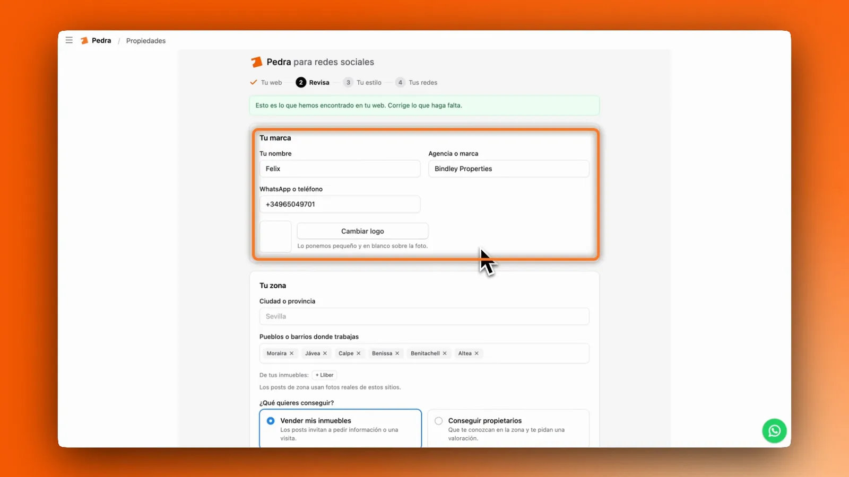Select Vender mis inmuebles option
The image size is (849, 477).
(x=340, y=429)
